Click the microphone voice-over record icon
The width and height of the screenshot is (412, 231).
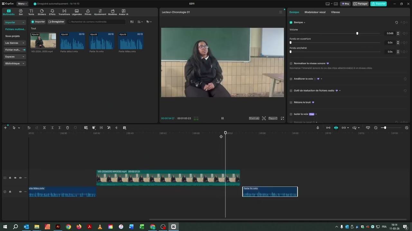point(318,128)
